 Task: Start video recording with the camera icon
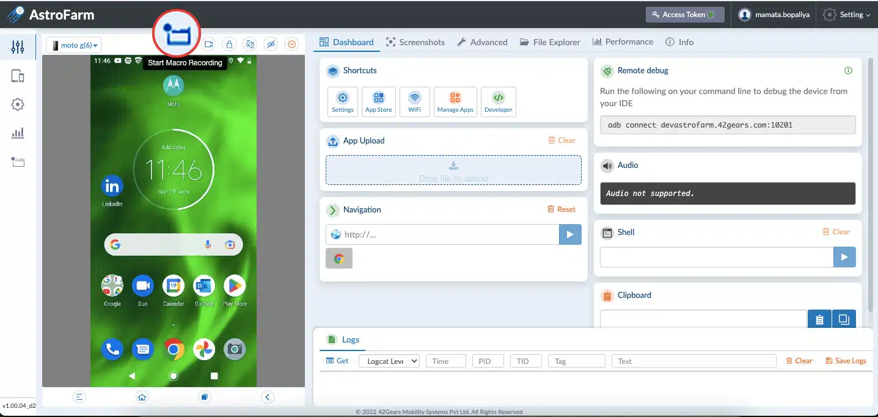209,44
